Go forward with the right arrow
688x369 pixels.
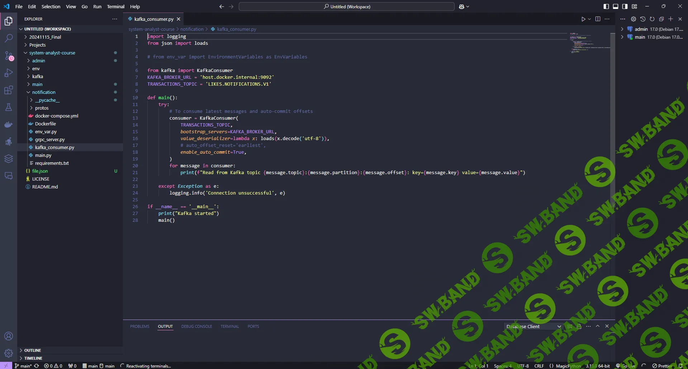coord(231,6)
